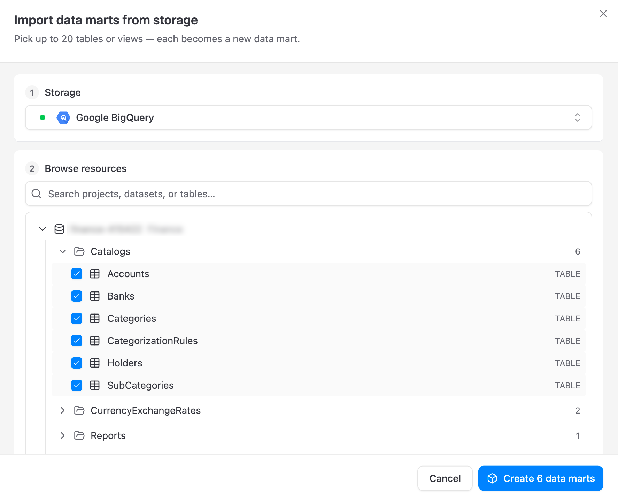Click the TABLE type label on Holders row
618x500 pixels.
(567, 363)
